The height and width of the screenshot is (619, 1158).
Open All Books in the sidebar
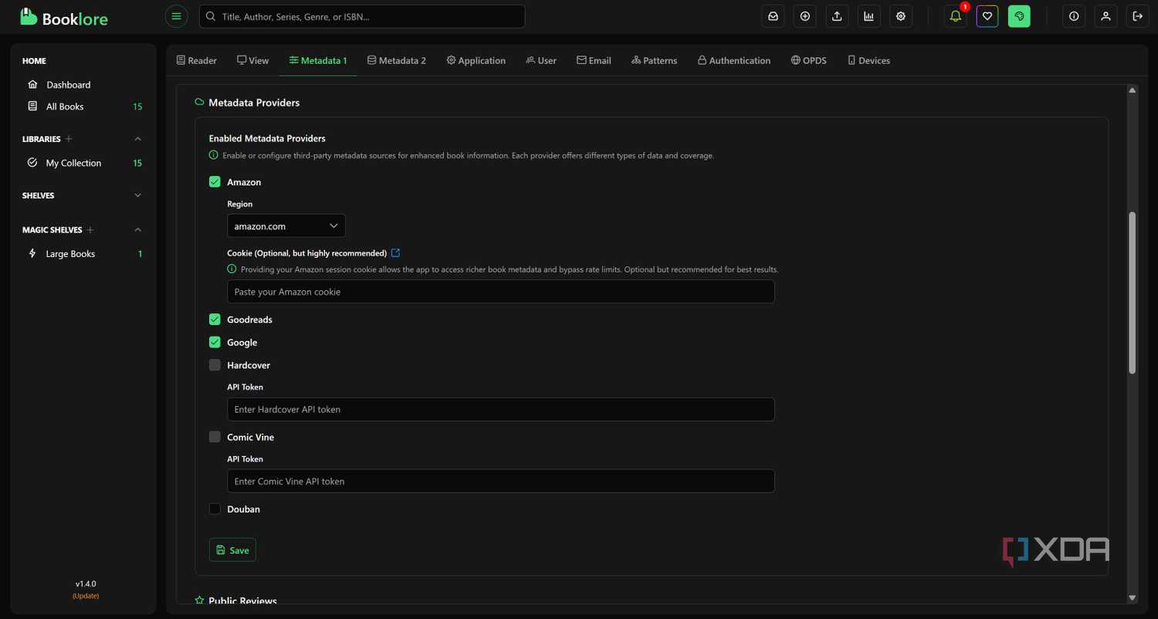click(x=65, y=107)
